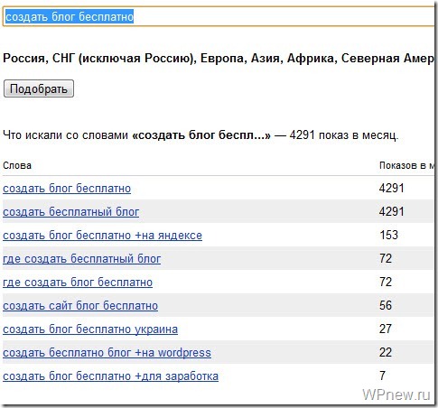
Task: Open link создать блог бесплатно украина
Action: (x=90, y=329)
